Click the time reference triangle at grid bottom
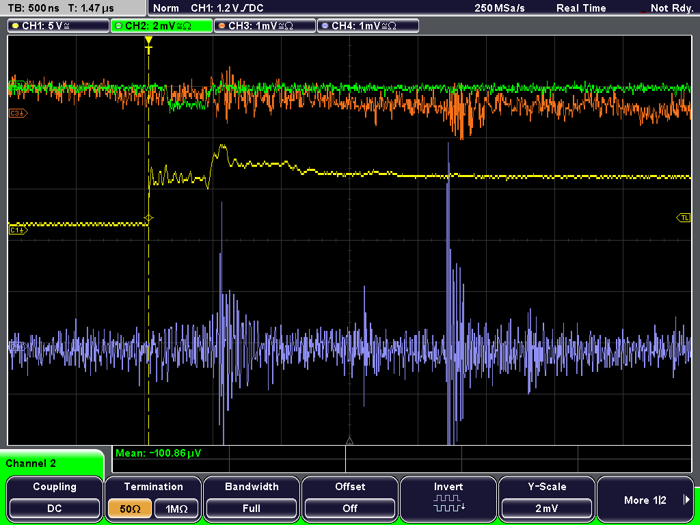The image size is (700, 525). 349,441
